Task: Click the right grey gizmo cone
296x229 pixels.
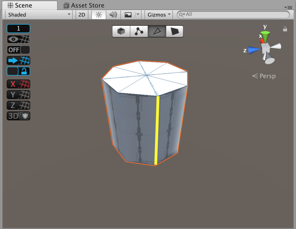Action: 276,47
